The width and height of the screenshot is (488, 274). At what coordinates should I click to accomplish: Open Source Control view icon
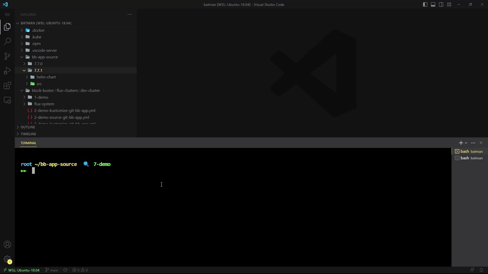(x=7, y=56)
